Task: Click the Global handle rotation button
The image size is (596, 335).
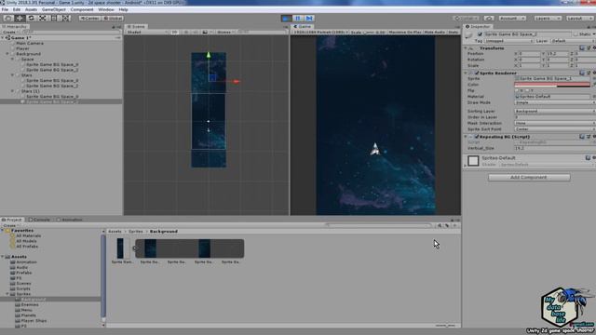Action: tap(113, 18)
